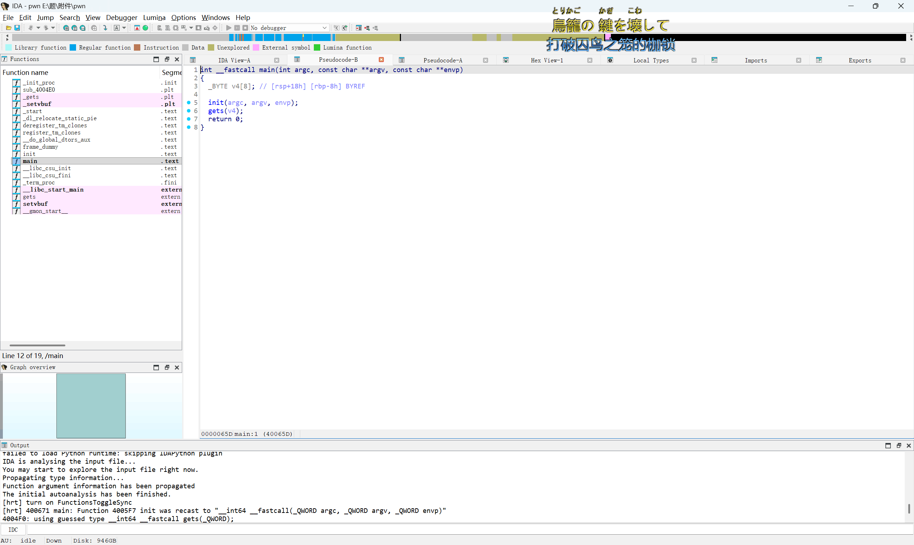The image size is (914, 545).
Task: Expand the text style A dropdown arrow
Action: [x=124, y=28]
